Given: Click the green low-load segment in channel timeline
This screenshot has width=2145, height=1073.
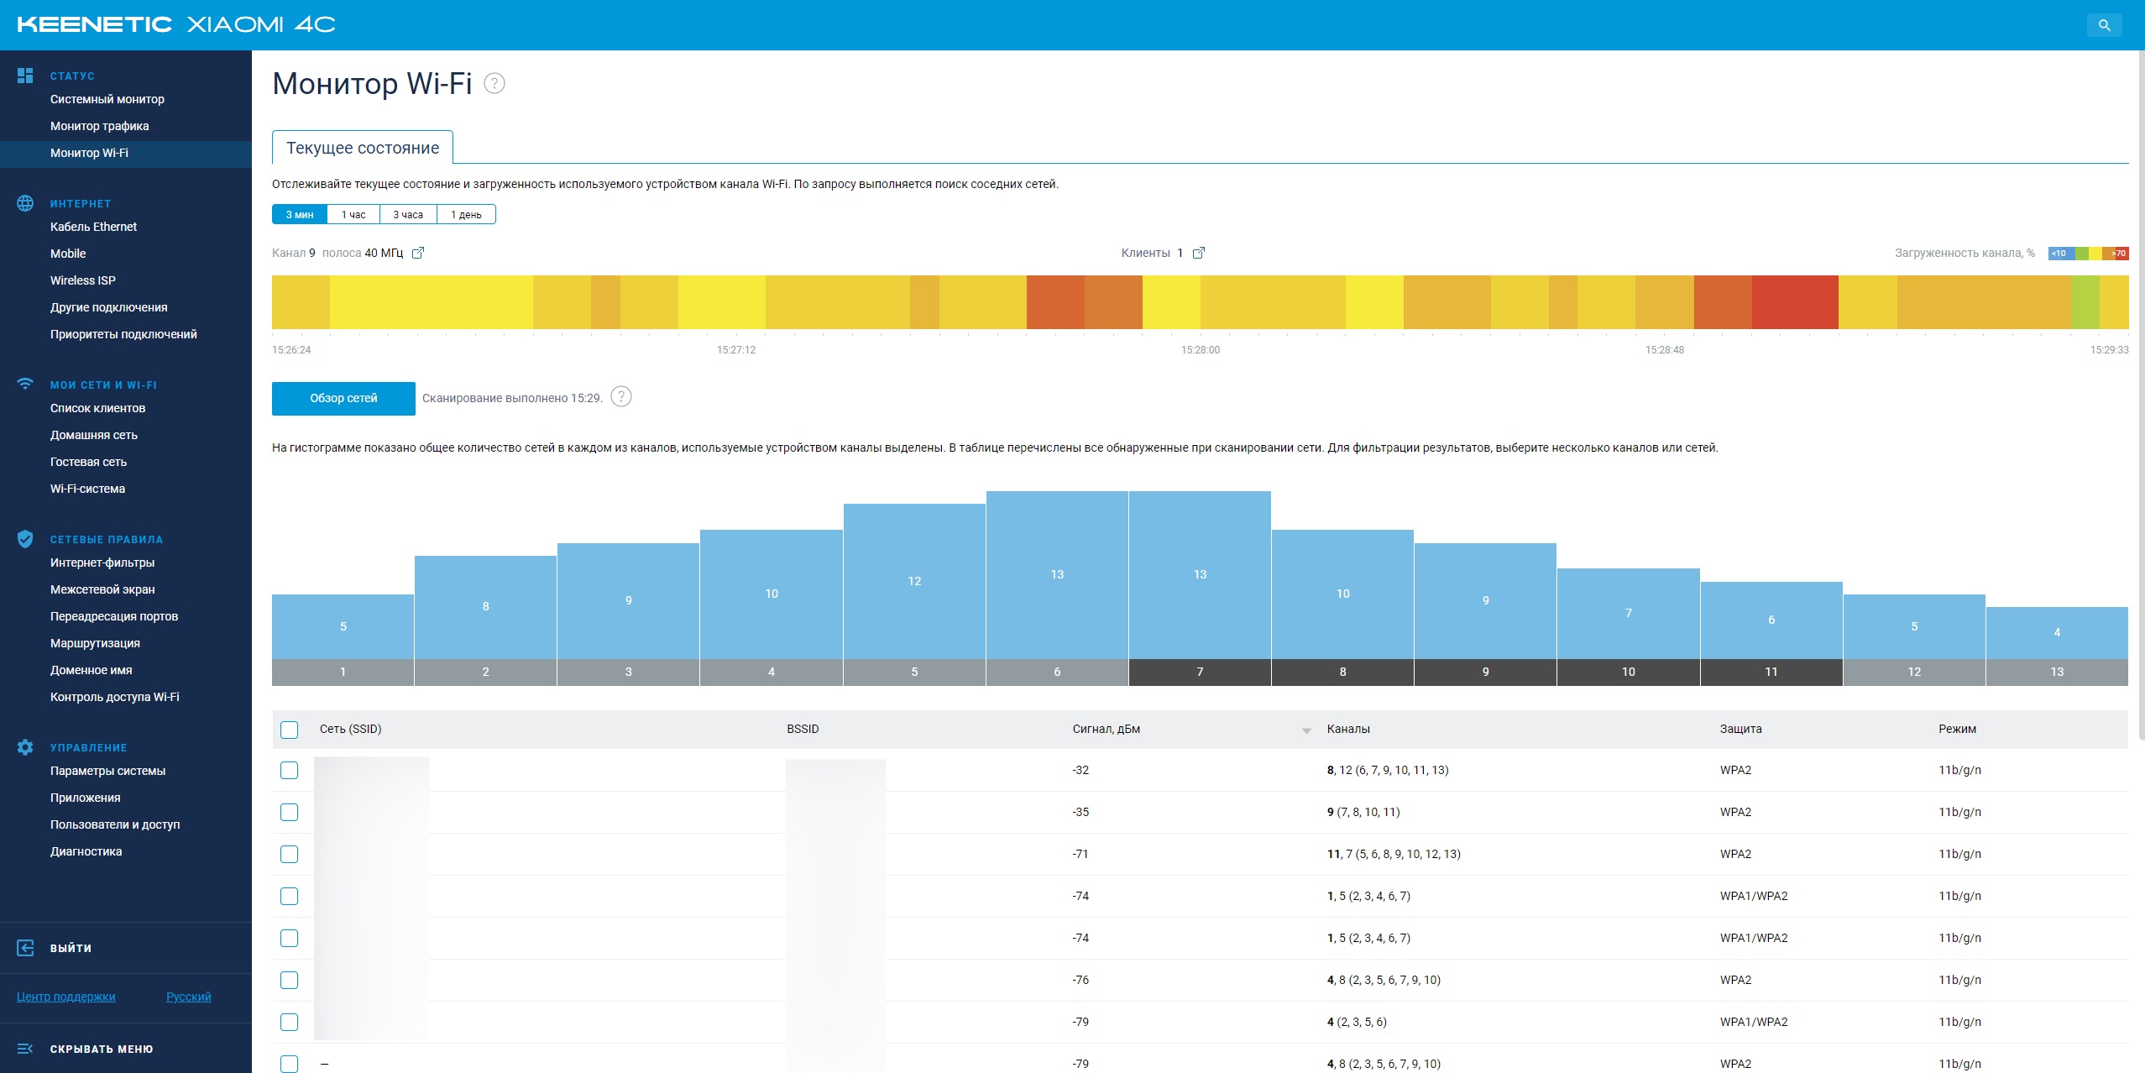Looking at the screenshot, I should pyautogui.click(x=2085, y=302).
